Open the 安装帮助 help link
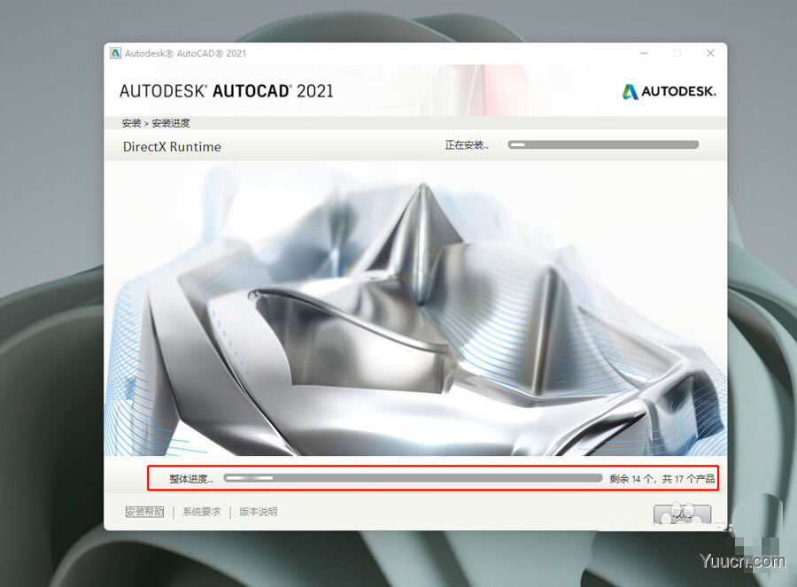 [145, 512]
